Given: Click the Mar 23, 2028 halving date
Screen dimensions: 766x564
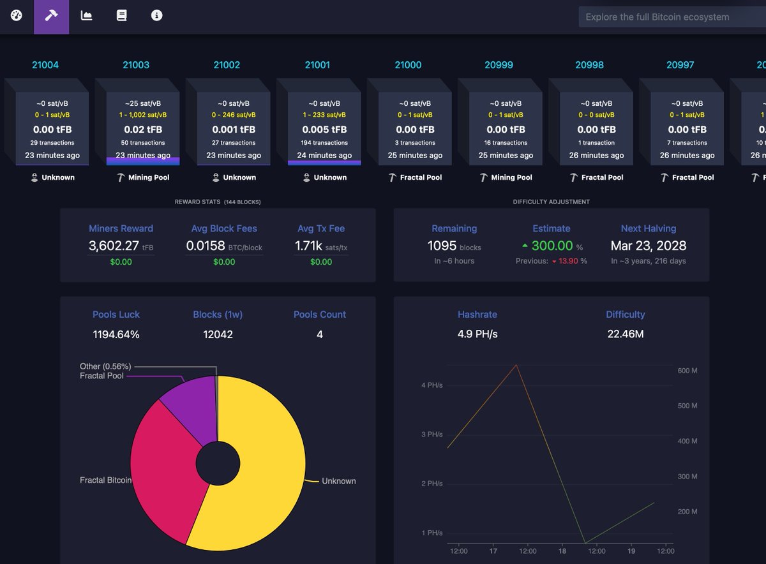Looking at the screenshot, I should [x=649, y=246].
